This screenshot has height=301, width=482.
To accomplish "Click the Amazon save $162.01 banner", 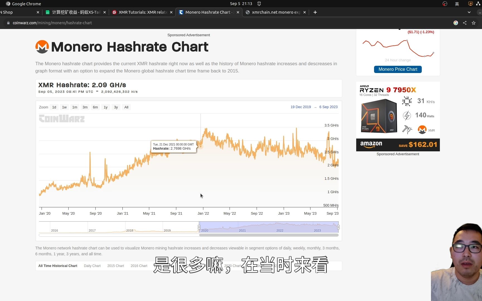I will pyautogui.click(x=398, y=145).
